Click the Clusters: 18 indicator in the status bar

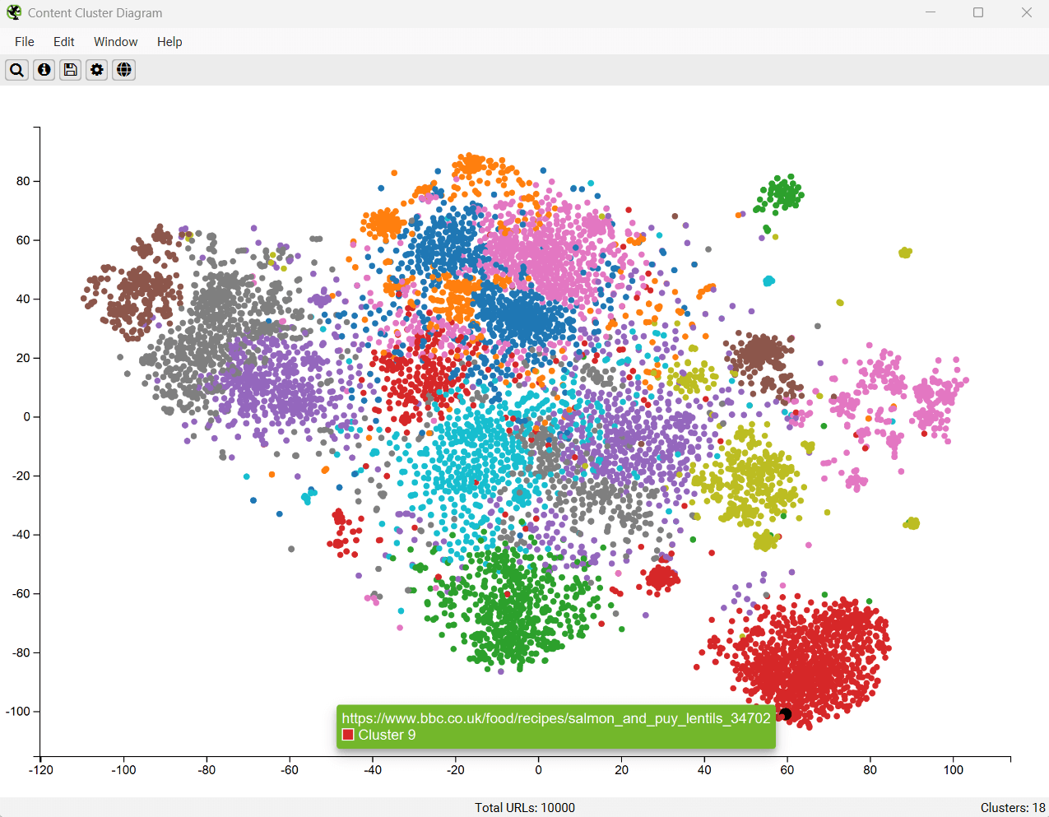point(1012,808)
